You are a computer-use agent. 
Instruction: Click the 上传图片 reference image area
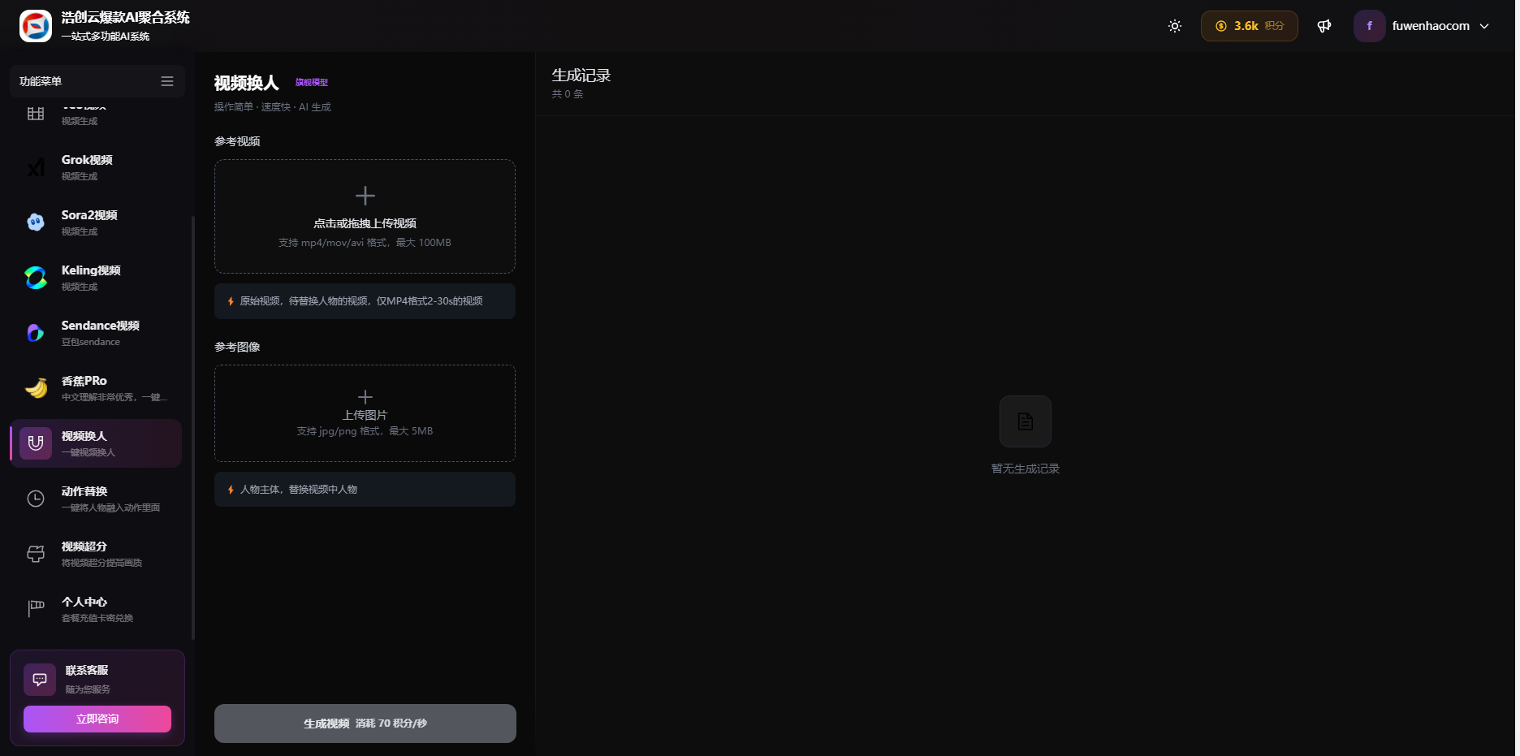(x=365, y=413)
